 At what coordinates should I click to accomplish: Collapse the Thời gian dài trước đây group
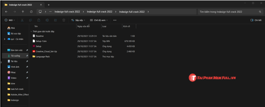click(x=31, y=31)
